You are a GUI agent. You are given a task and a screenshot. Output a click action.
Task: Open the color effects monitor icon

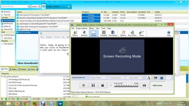[x=155, y=78]
